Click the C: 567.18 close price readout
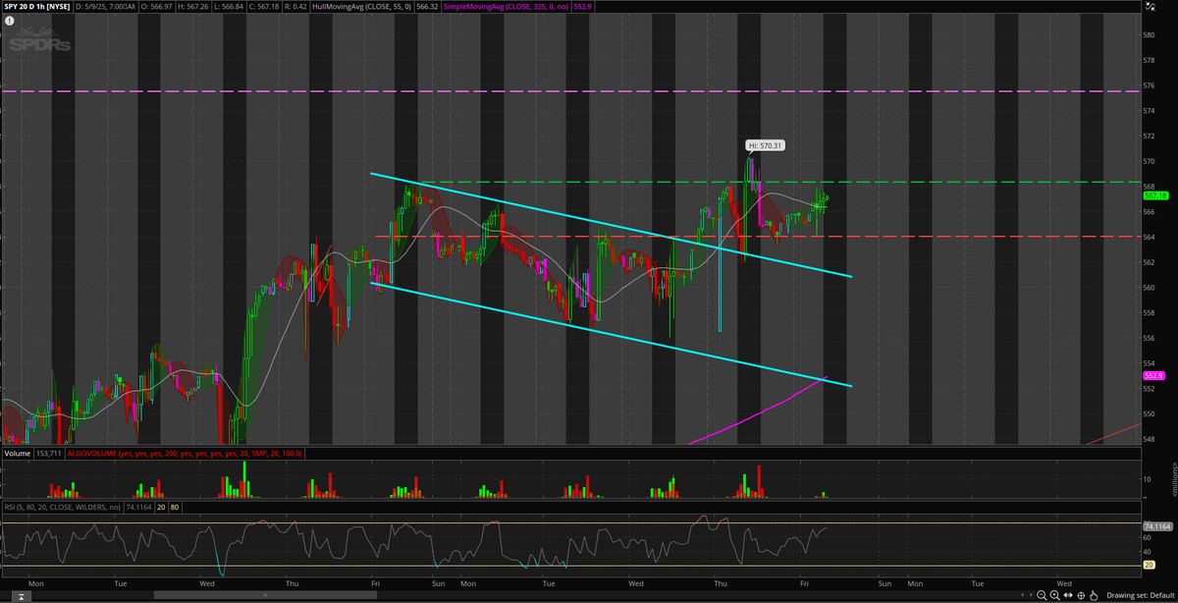The width and height of the screenshot is (1178, 603). (265, 6)
